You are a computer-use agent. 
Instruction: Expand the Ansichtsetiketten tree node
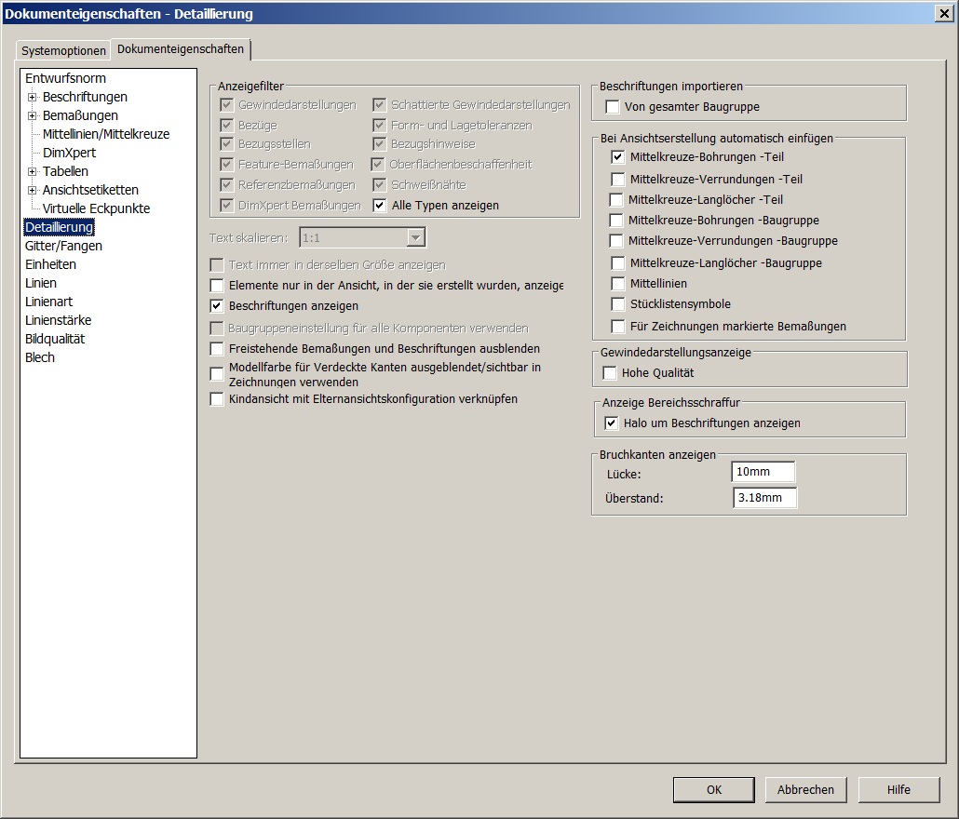pos(32,190)
